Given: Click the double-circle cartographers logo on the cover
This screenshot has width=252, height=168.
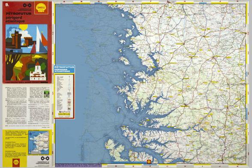Looking at the screenshot, I should (x=27, y=6).
